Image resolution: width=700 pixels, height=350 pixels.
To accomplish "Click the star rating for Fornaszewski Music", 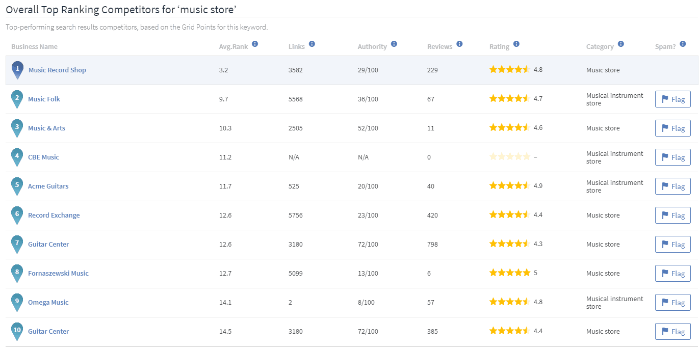I will click(x=509, y=273).
